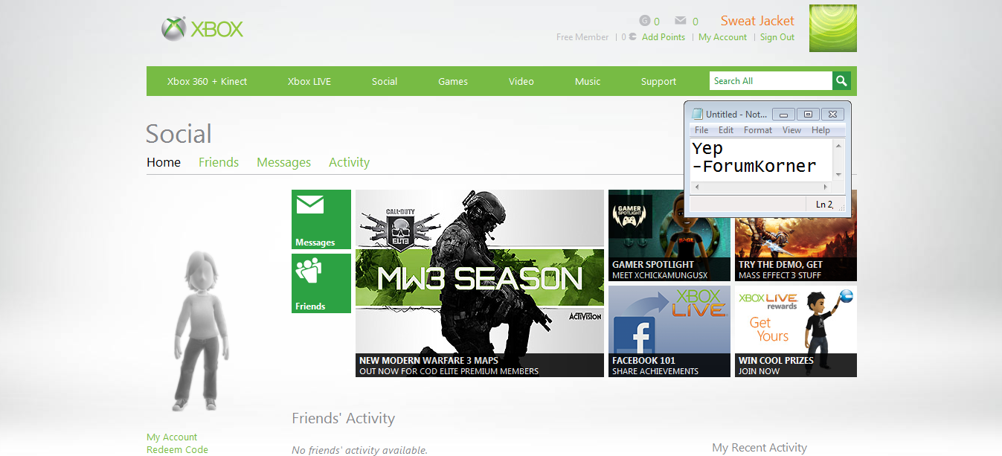Open Notepad Edit menu

point(726,130)
